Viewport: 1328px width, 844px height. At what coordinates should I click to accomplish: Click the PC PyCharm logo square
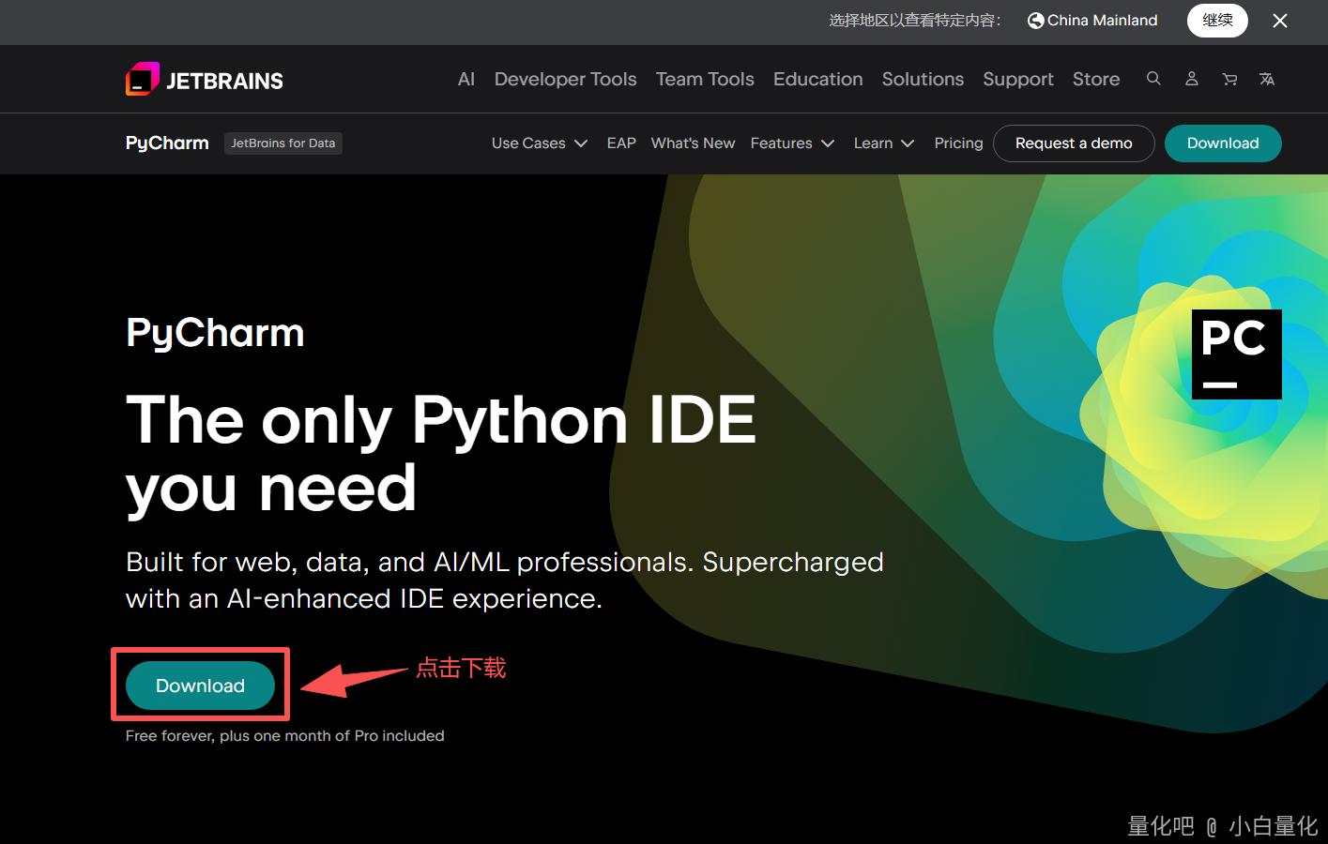1236,354
